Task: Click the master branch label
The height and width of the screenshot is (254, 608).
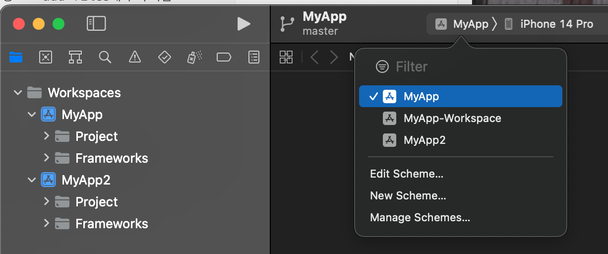Action: [x=320, y=31]
